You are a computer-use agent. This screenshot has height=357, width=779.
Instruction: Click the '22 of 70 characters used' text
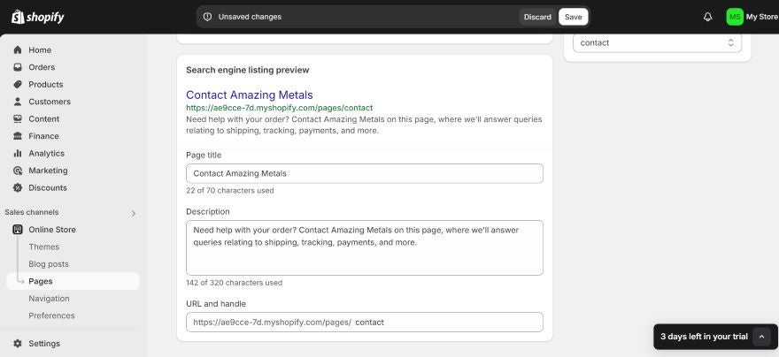click(229, 190)
